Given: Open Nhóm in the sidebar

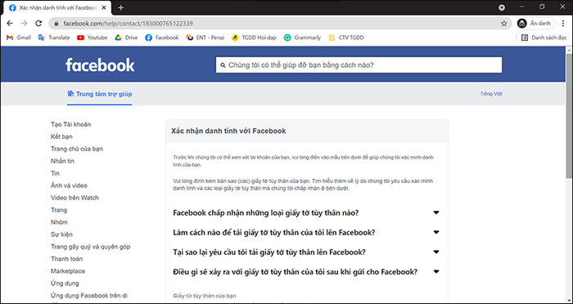Looking at the screenshot, I should [x=59, y=222].
